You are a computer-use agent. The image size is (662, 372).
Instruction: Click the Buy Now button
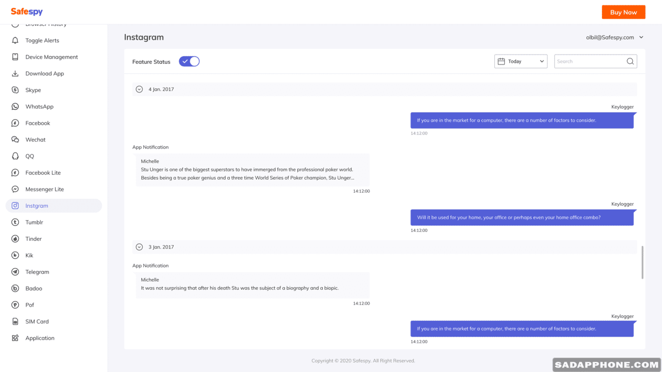(623, 12)
